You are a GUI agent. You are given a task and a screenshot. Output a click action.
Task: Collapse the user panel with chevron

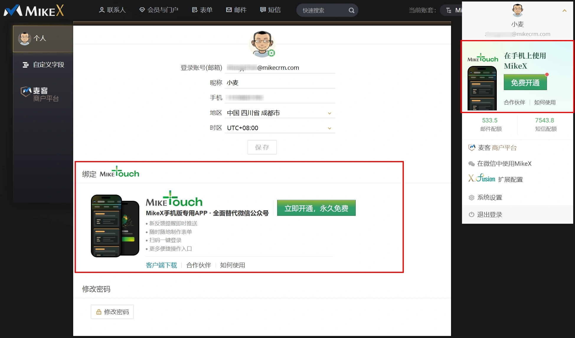(564, 11)
